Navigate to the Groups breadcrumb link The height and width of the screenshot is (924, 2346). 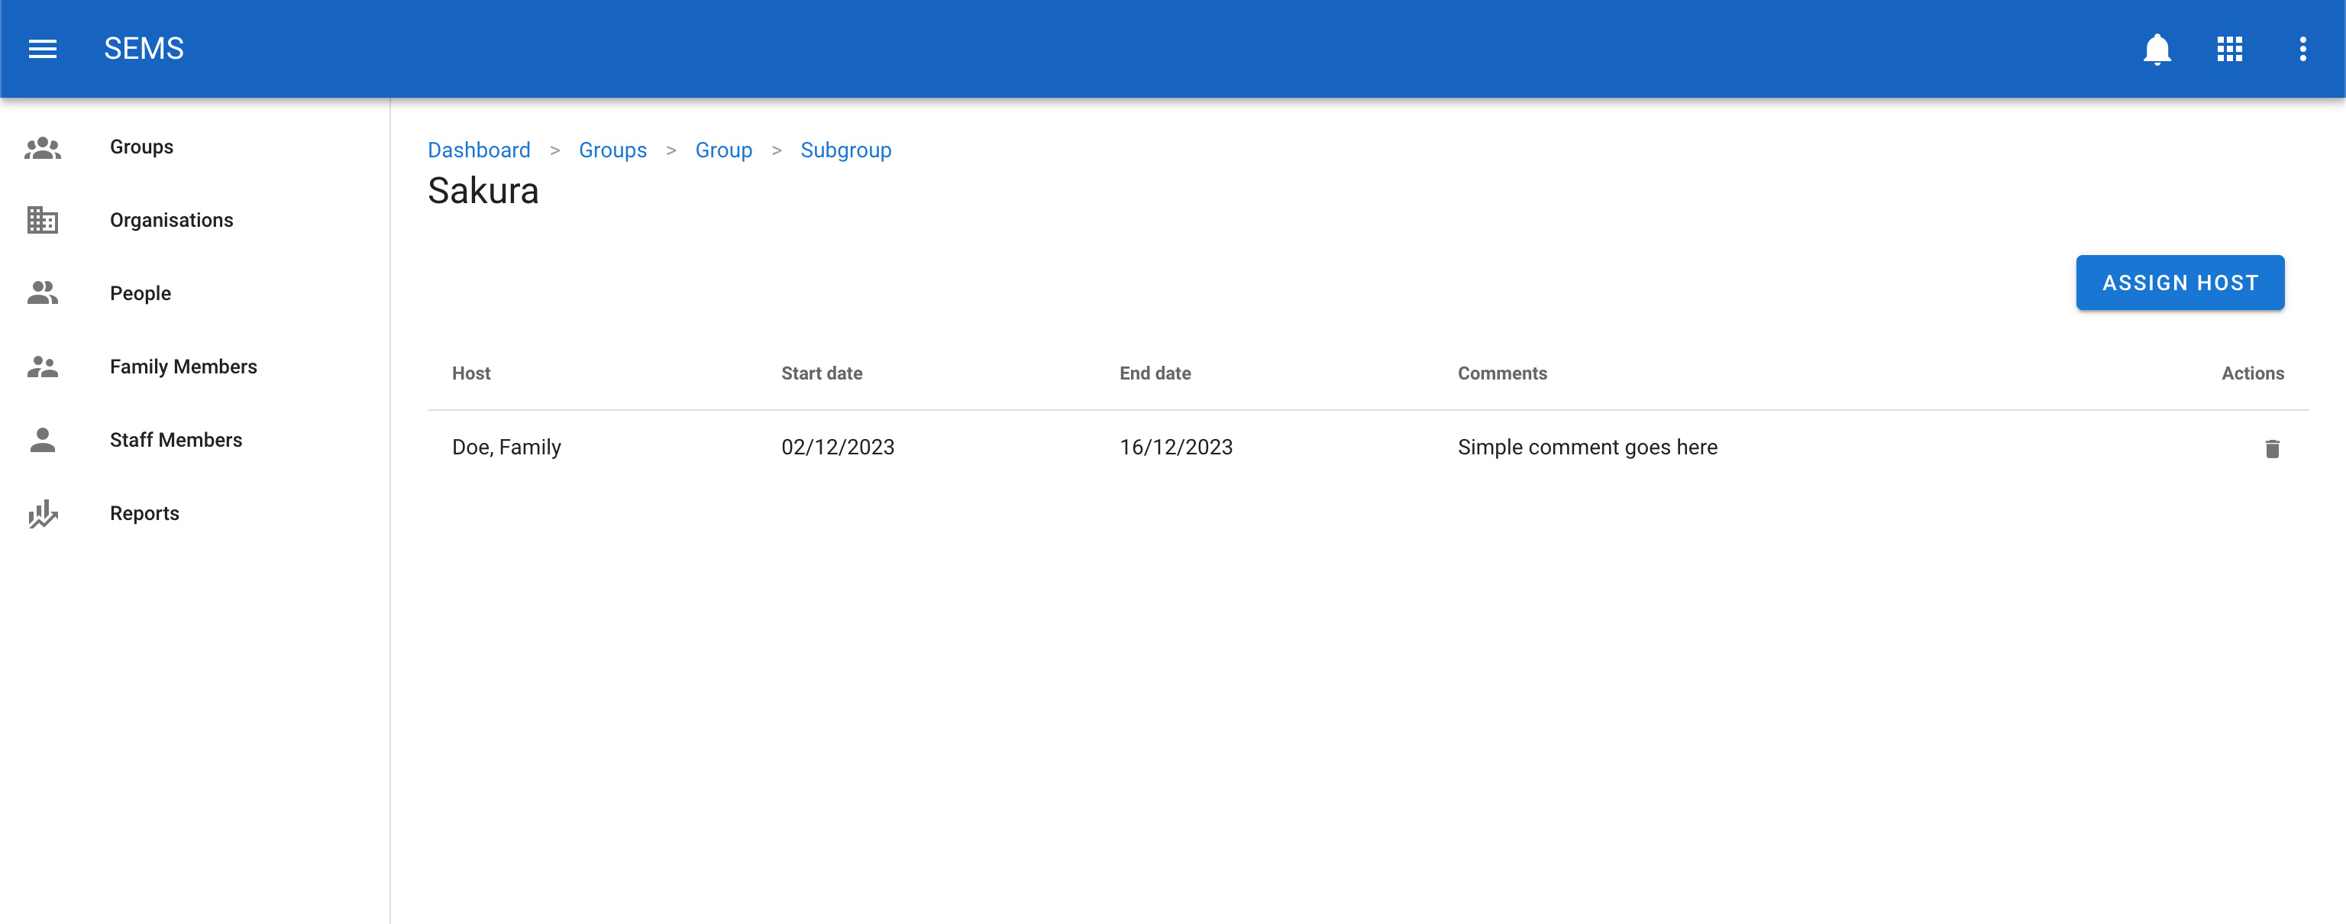[612, 150]
